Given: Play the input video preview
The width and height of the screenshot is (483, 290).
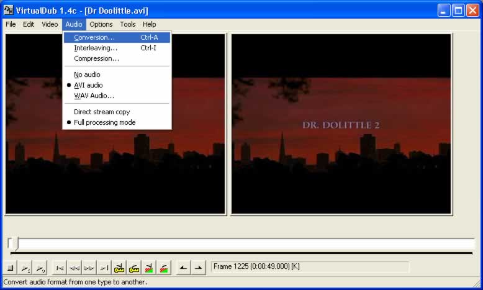Looking at the screenshot, I should [x=25, y=268].
